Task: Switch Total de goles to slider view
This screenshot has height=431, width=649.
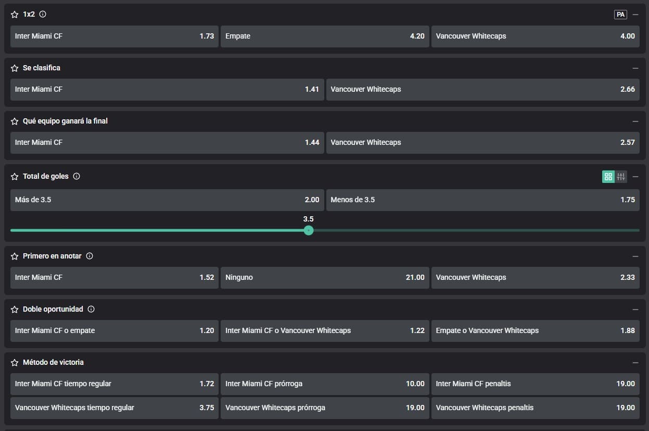Action: coord(621,177)
